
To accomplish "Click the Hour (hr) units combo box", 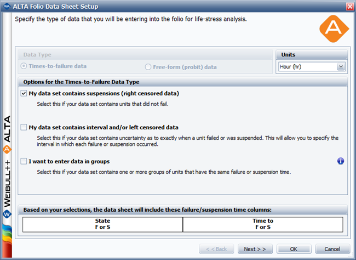I will pyautogui.click(x=307, y=66).
